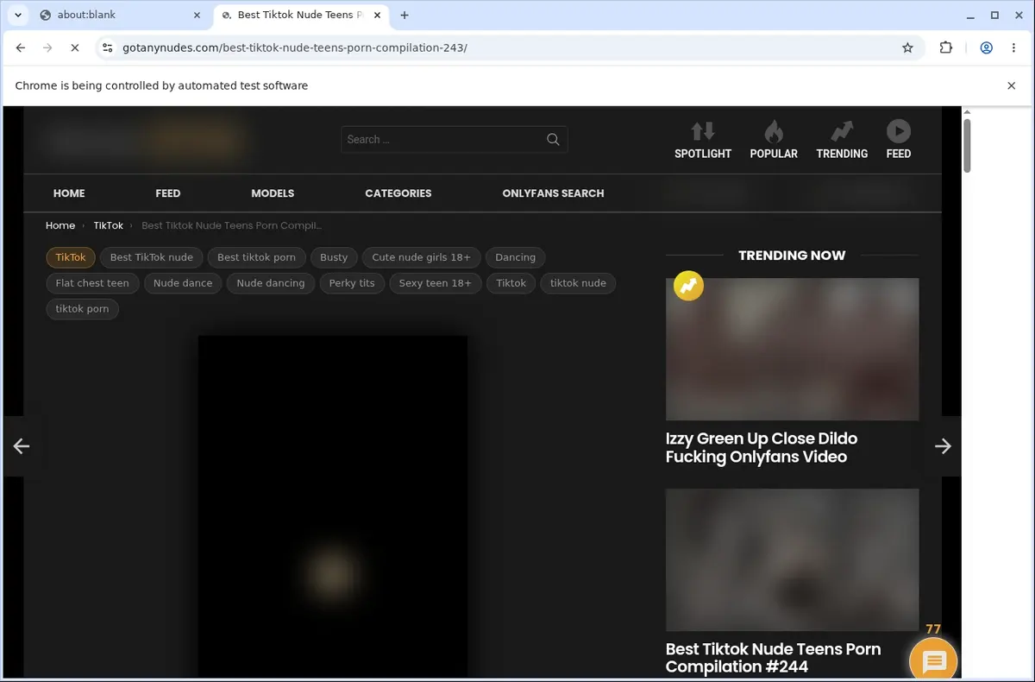View site information icon in address bar
The image size is (1035, 682).
point(107,48)
